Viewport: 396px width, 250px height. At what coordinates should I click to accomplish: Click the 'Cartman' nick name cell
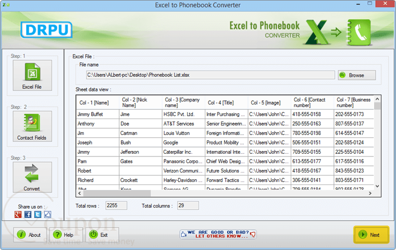pyautogui.click(x=140, y=133)
